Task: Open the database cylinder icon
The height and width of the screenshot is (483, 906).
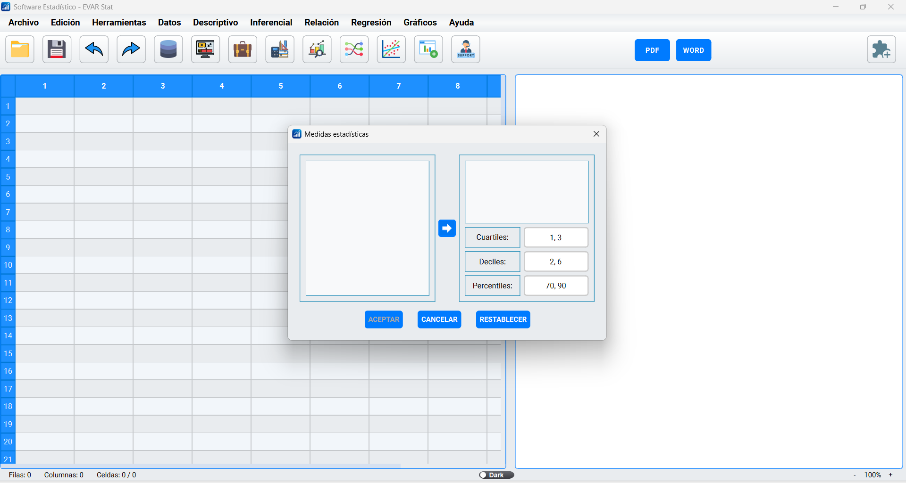Action: coord(168,49)
